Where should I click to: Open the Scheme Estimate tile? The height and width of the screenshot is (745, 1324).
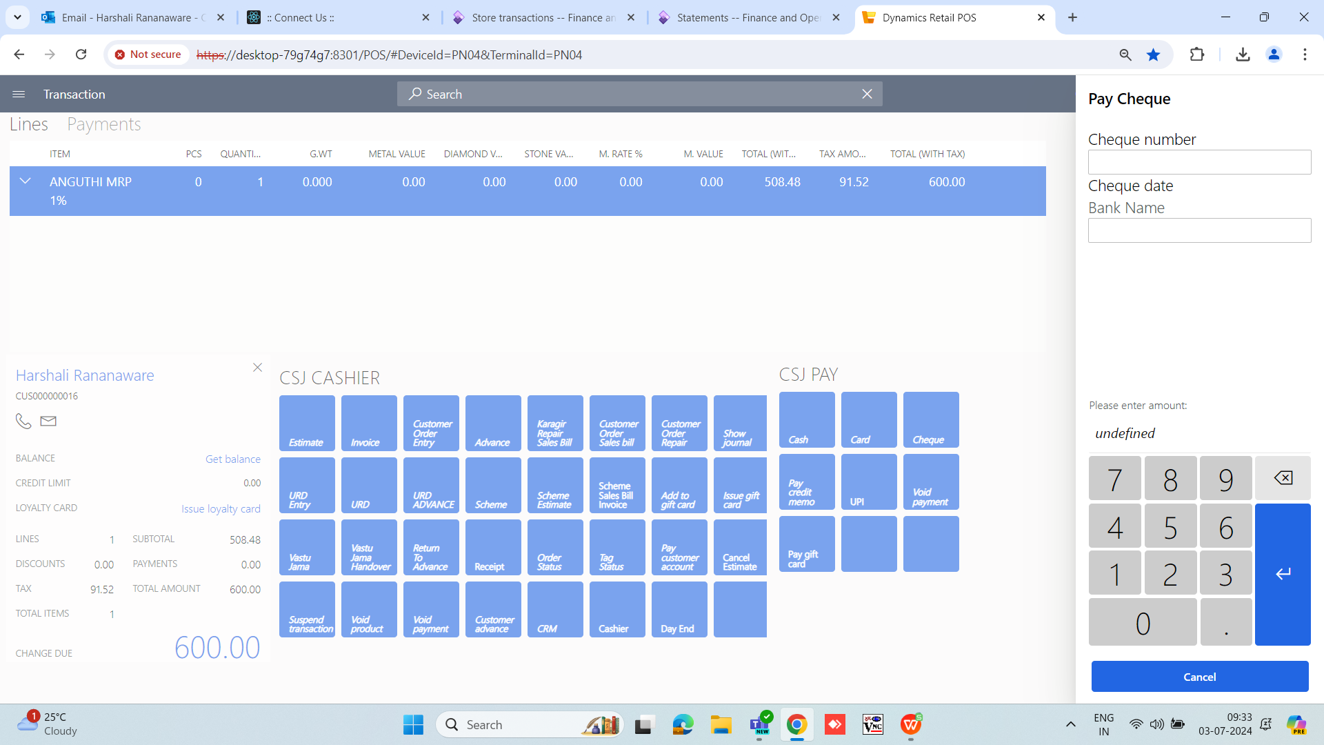click(555, 485)
